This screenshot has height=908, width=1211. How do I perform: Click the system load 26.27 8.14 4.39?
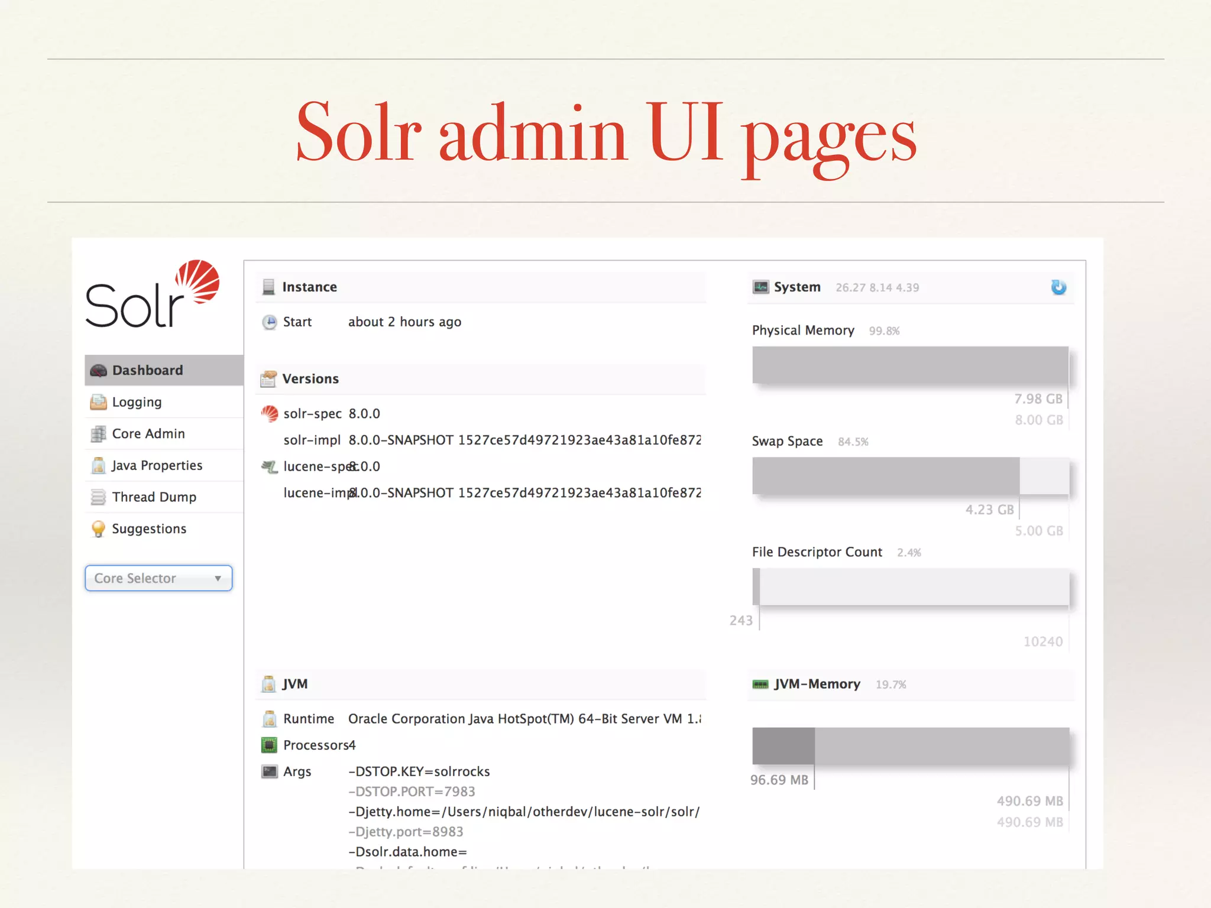(x=878, y=288)
